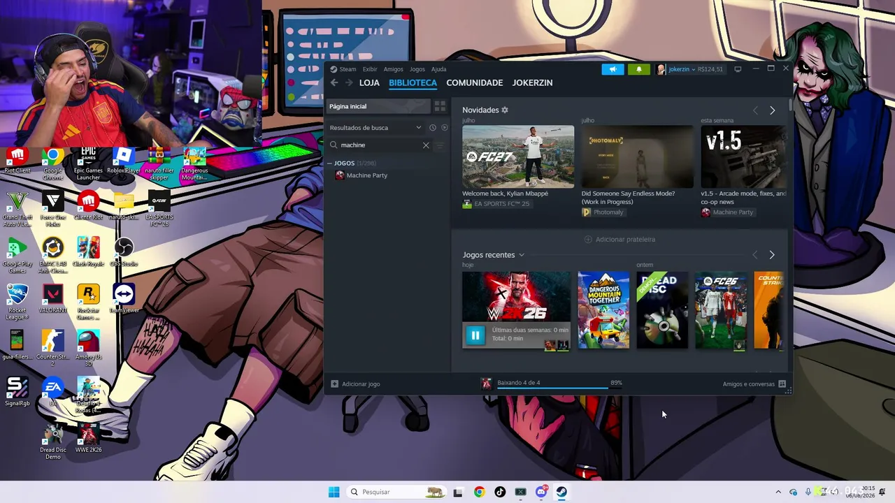Open Steam Big Picture mode icon
The width and height of the screenshot is (895, 503).
point(738,69)
